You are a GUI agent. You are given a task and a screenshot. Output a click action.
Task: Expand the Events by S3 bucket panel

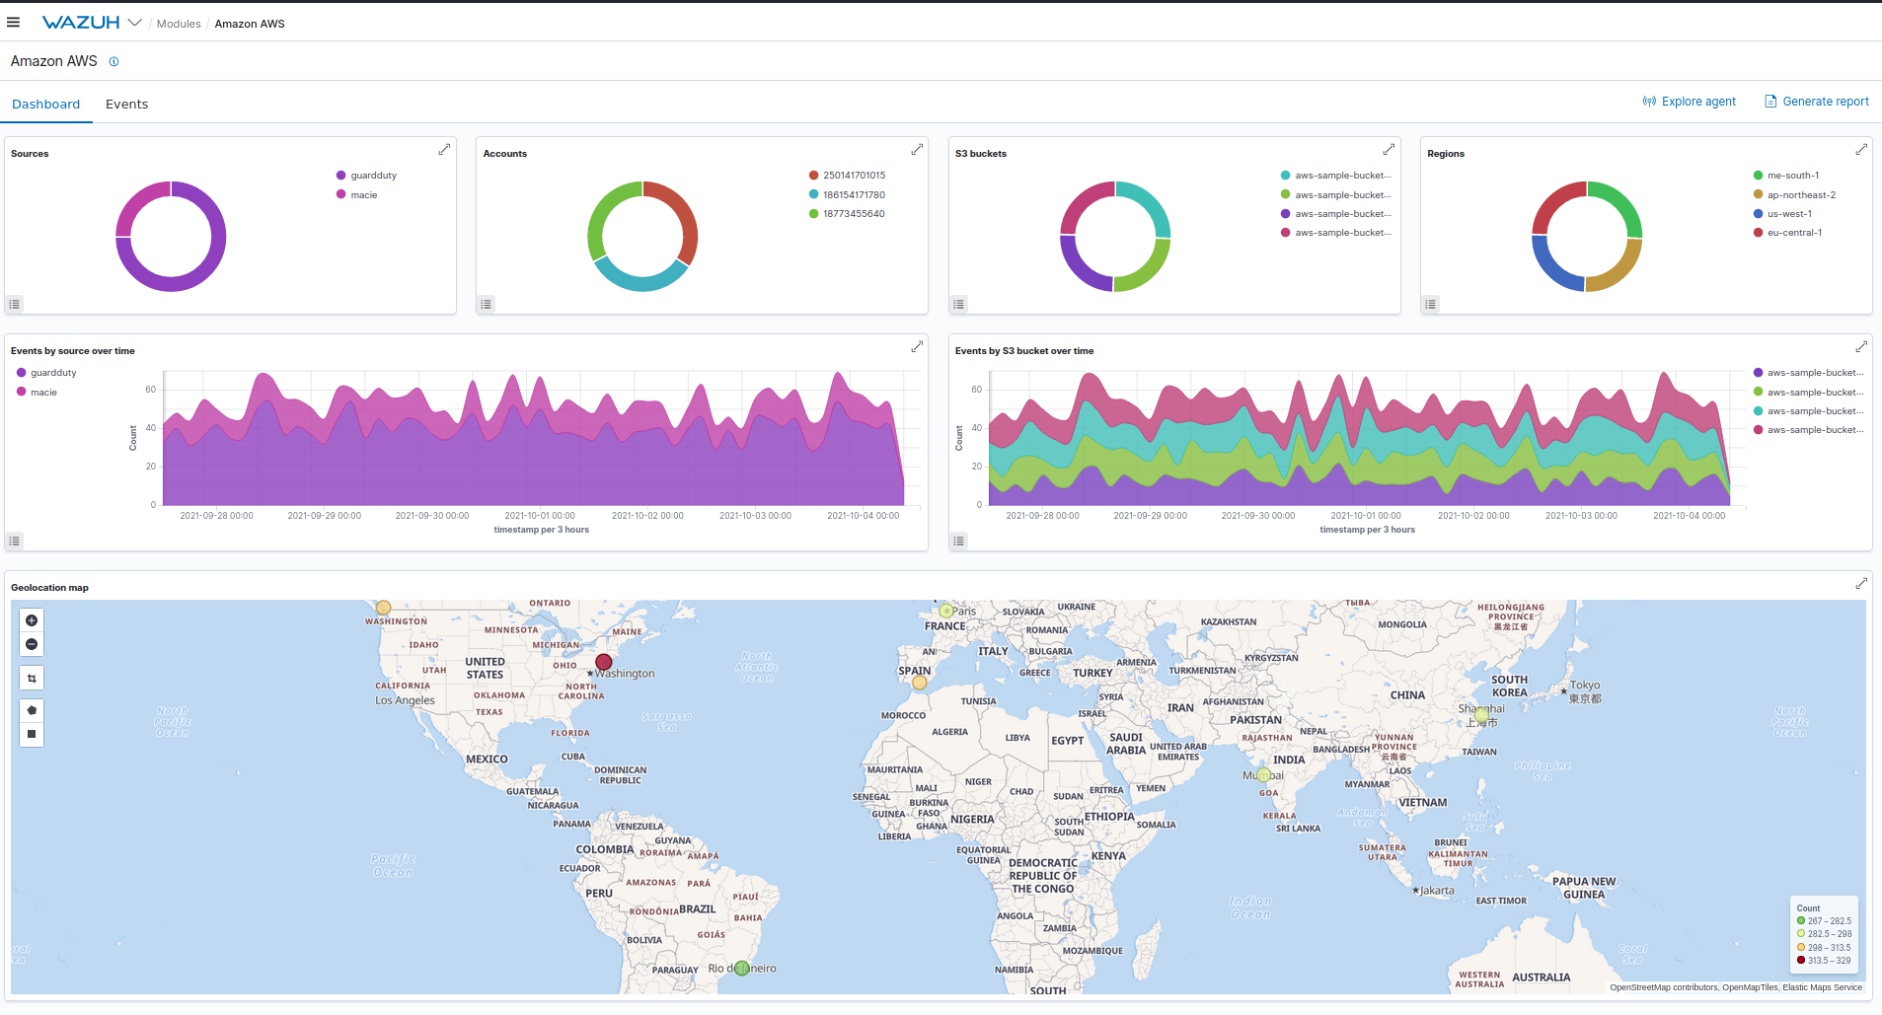point(1861,346)
